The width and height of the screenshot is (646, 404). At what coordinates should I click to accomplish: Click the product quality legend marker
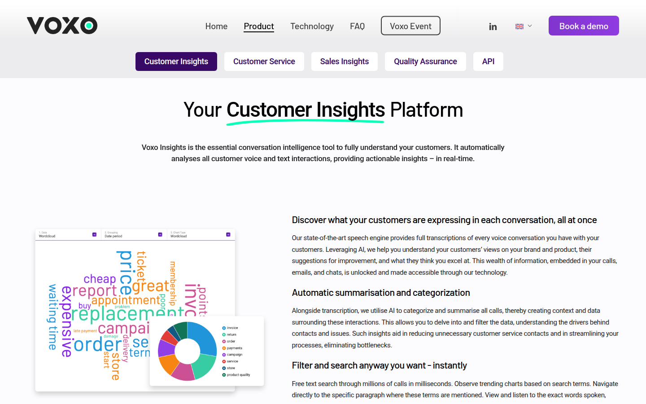(x=224, y=375)
